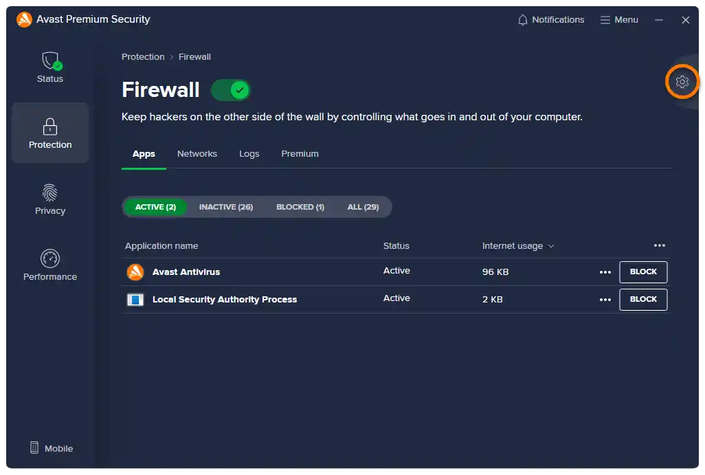Show ACTIVE (2) apps filter
Image resolution: width=705 pixels, height=475 pixels.
(x=155, y=207)
